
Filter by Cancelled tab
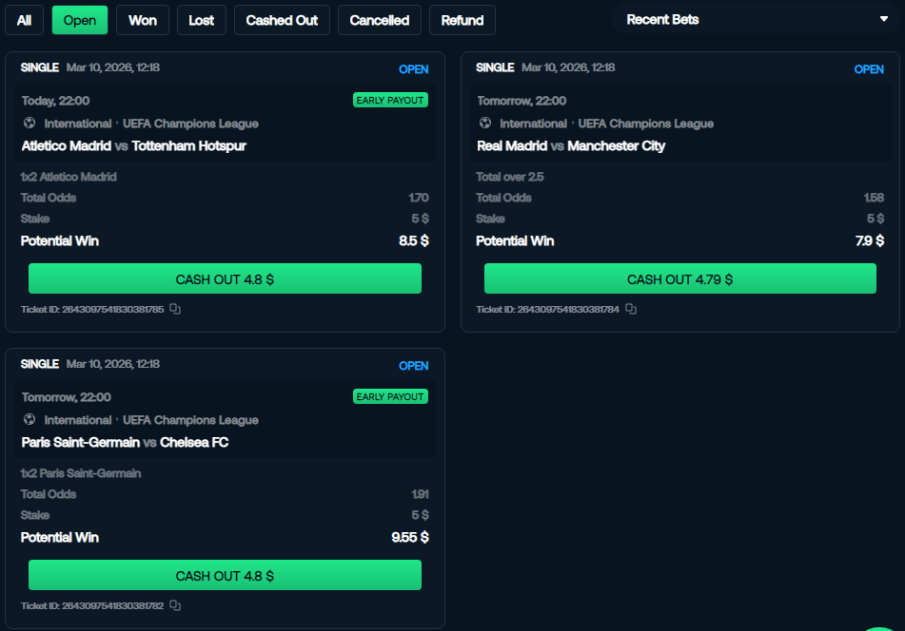[379, 20]
